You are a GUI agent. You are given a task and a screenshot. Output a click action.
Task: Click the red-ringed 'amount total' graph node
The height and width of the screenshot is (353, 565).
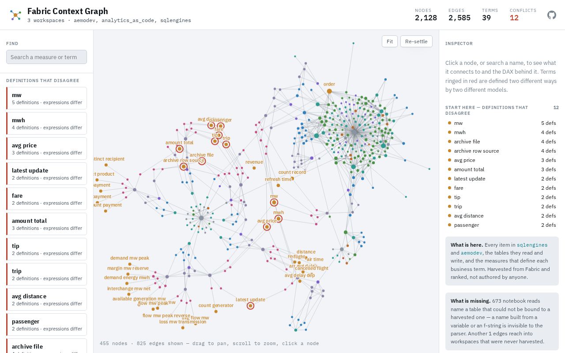(179, 149)
